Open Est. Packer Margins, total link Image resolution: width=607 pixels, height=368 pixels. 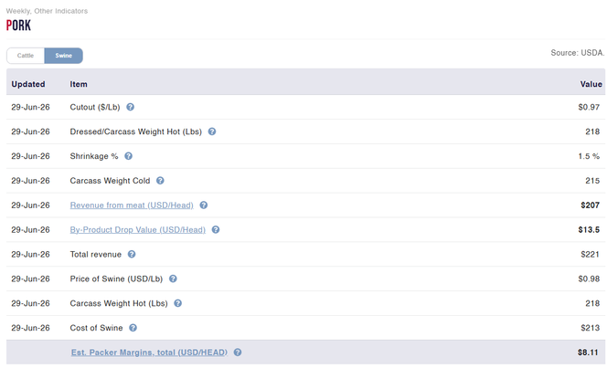(149, 352)
